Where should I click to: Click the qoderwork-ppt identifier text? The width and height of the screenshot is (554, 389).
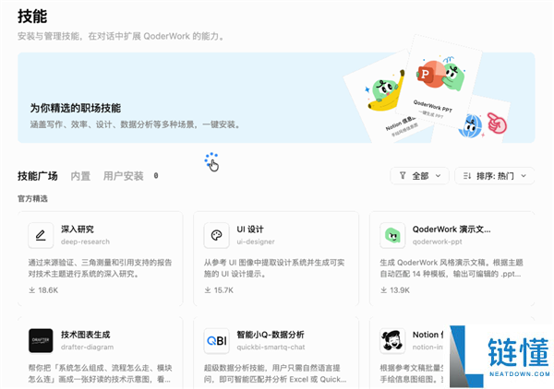pyautogui.click(x=437, y=242)
